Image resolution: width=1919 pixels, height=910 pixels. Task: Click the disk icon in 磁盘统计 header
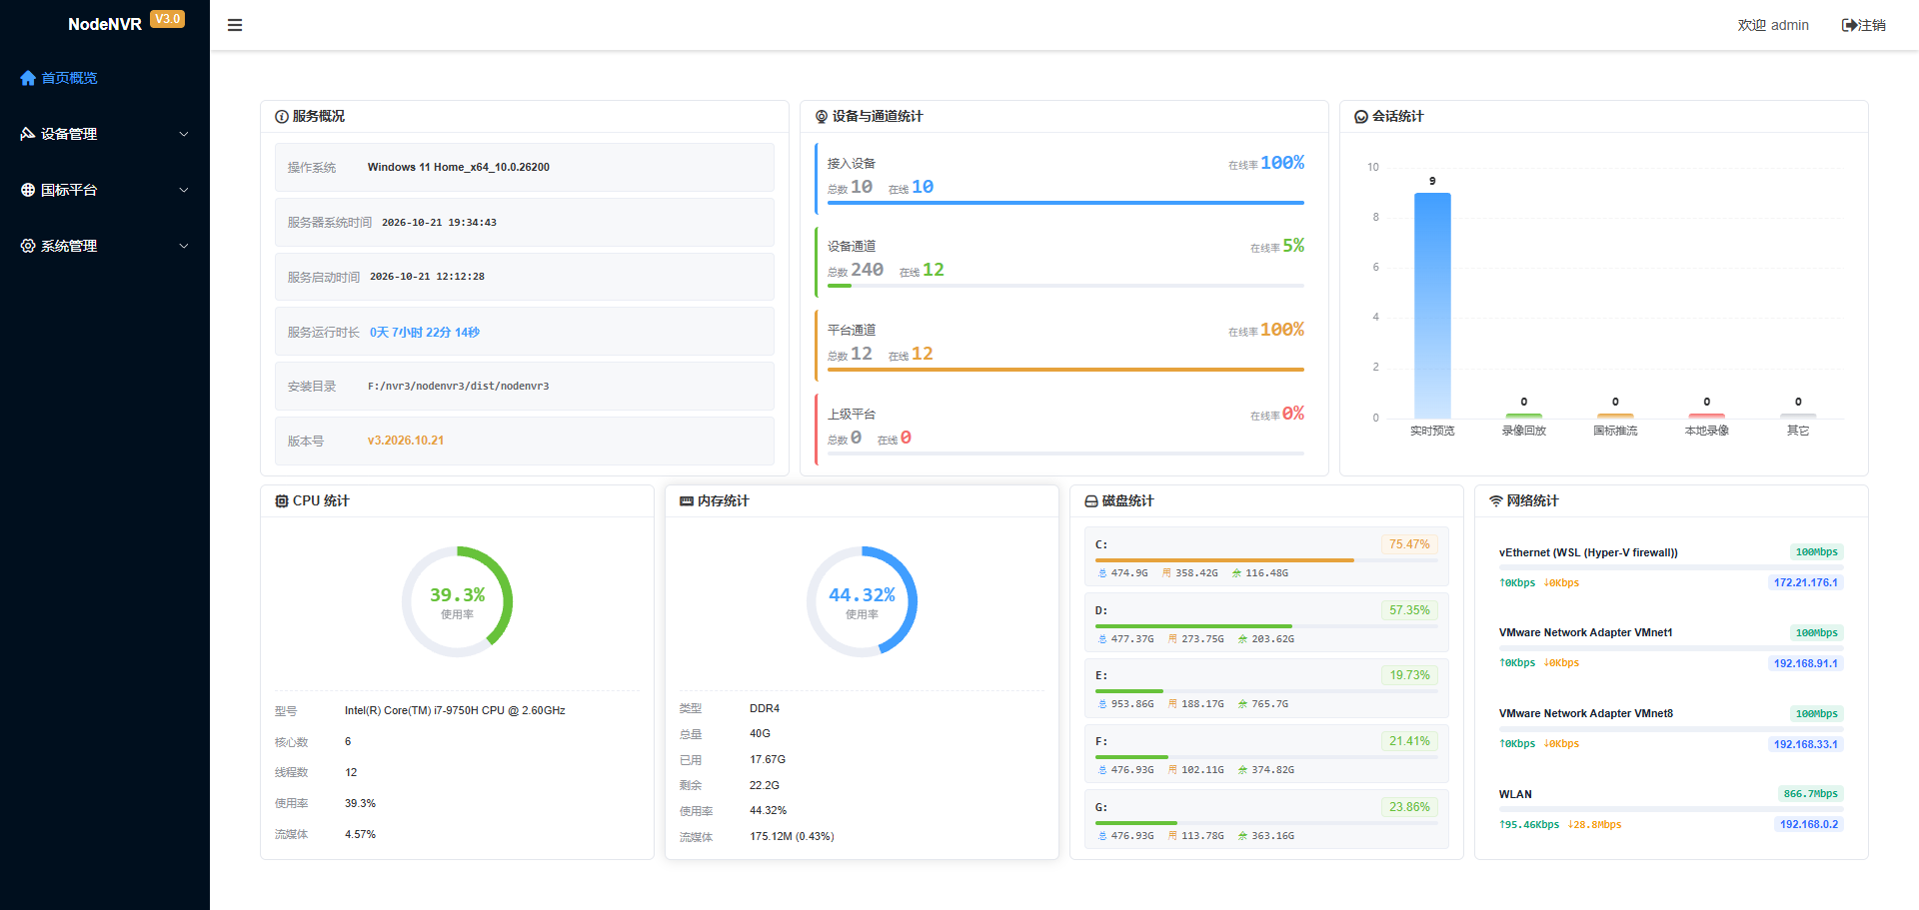pyautogui.click(x=1091, y=501)
